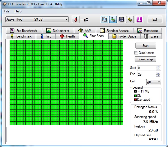Click the floppy disk save icon
The image size is (168, 147).
point(121,19)
